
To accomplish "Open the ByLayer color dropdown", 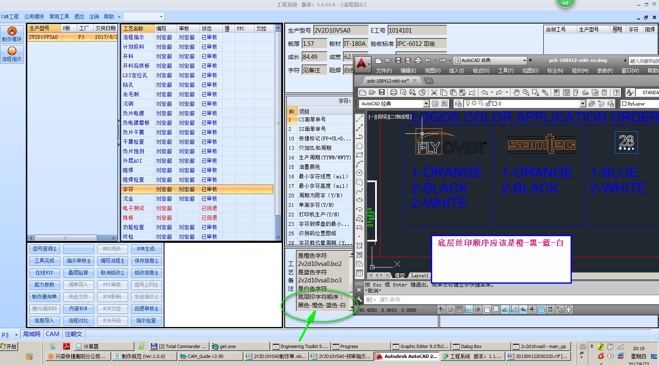I will [639, 104].
